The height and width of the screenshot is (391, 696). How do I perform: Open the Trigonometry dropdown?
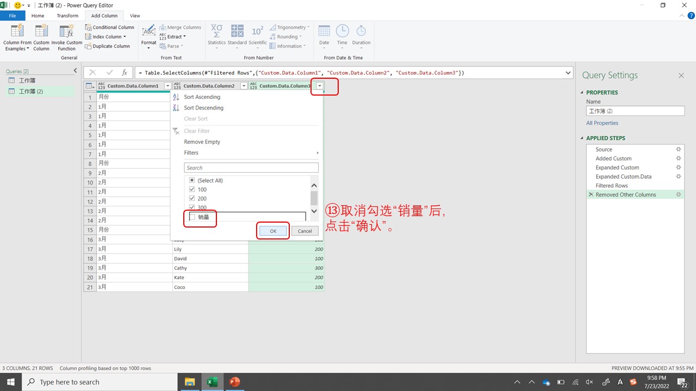pos(289,27)
